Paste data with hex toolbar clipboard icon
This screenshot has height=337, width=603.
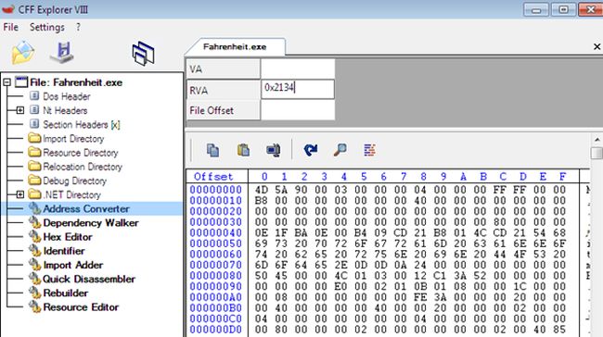[243, 150]
